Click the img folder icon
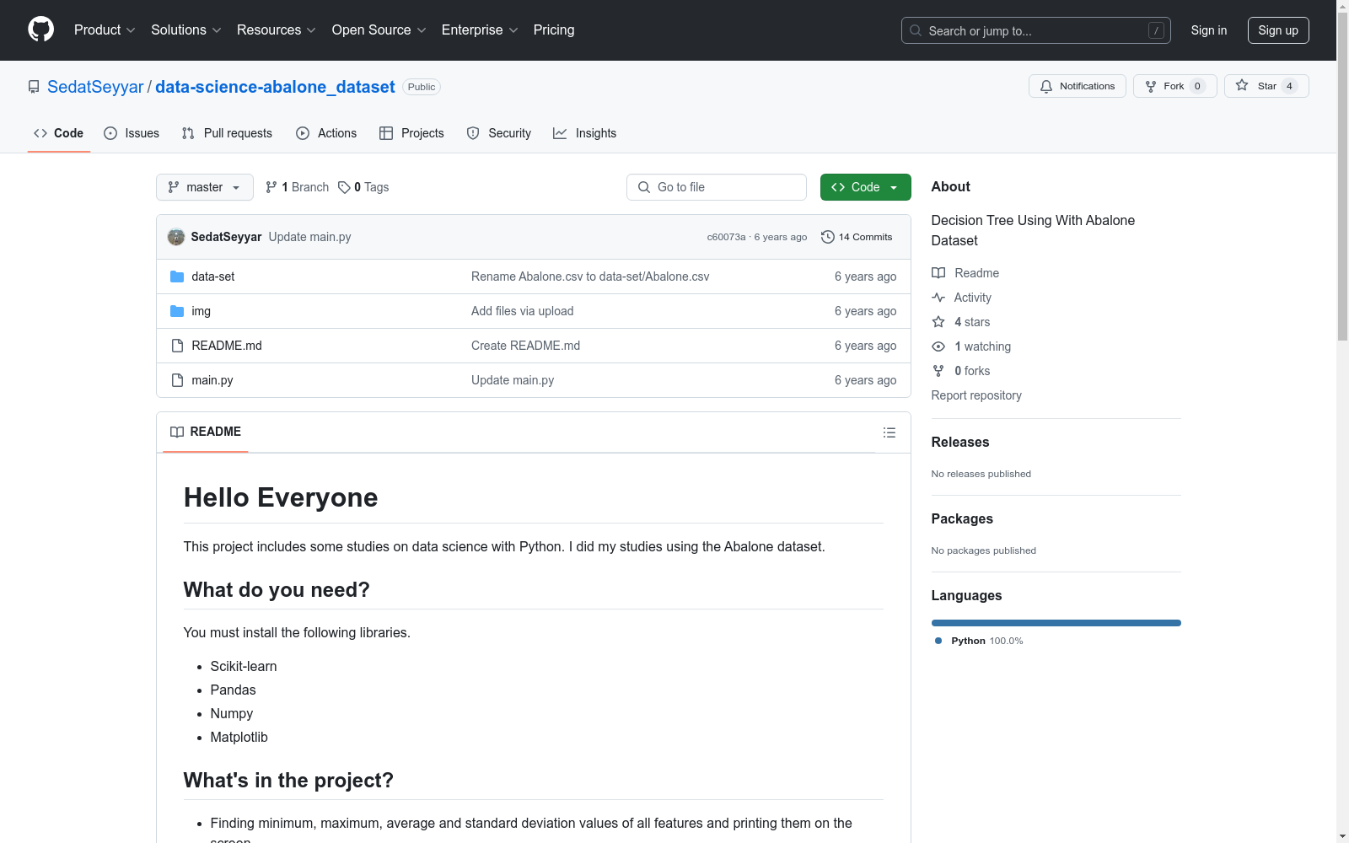Image resolution: width=1349 pixels, height=843 pixels. click(177, 311)
